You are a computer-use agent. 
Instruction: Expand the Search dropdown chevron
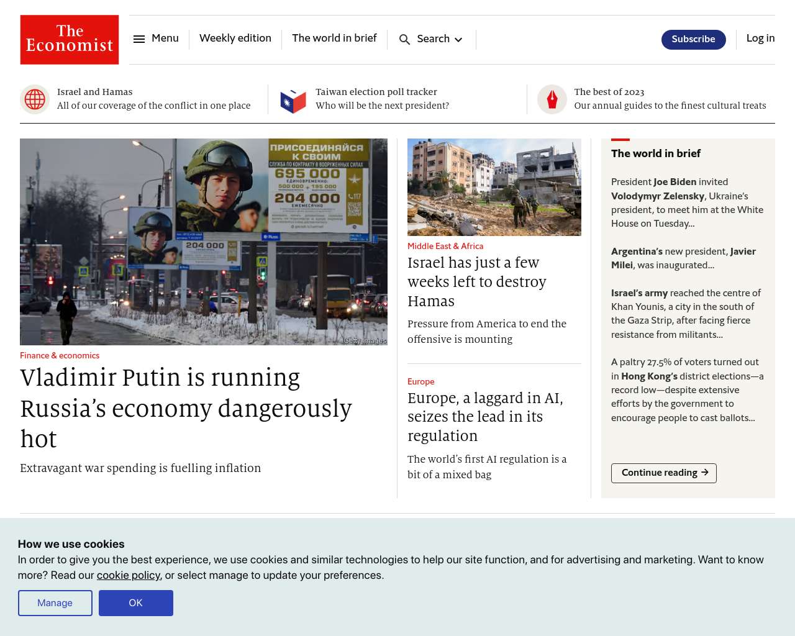tap(458, 40)
